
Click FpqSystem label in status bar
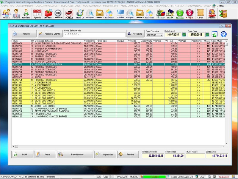click(x=224, y=177)
